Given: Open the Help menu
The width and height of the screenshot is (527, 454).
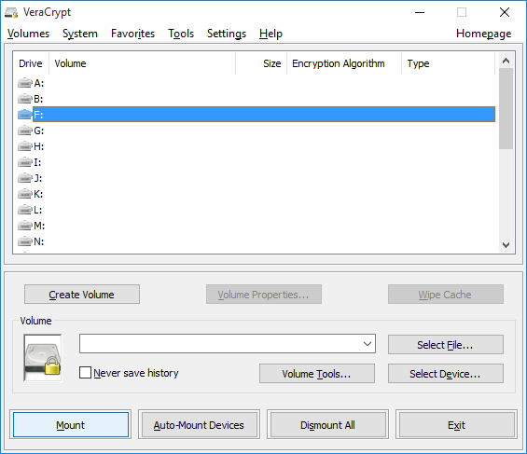Looking at the screenshot, I should click(270, 34).
